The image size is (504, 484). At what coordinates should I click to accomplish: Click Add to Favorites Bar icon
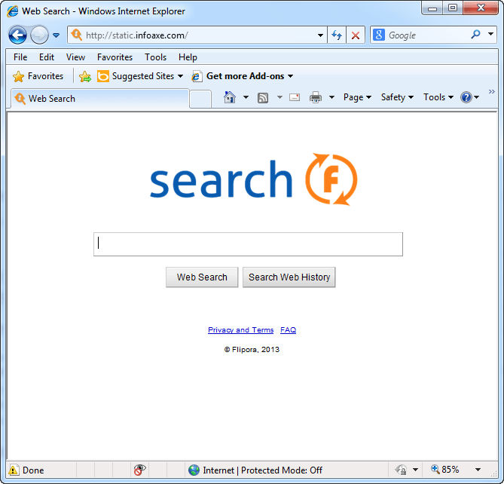(x=85, y=77)
